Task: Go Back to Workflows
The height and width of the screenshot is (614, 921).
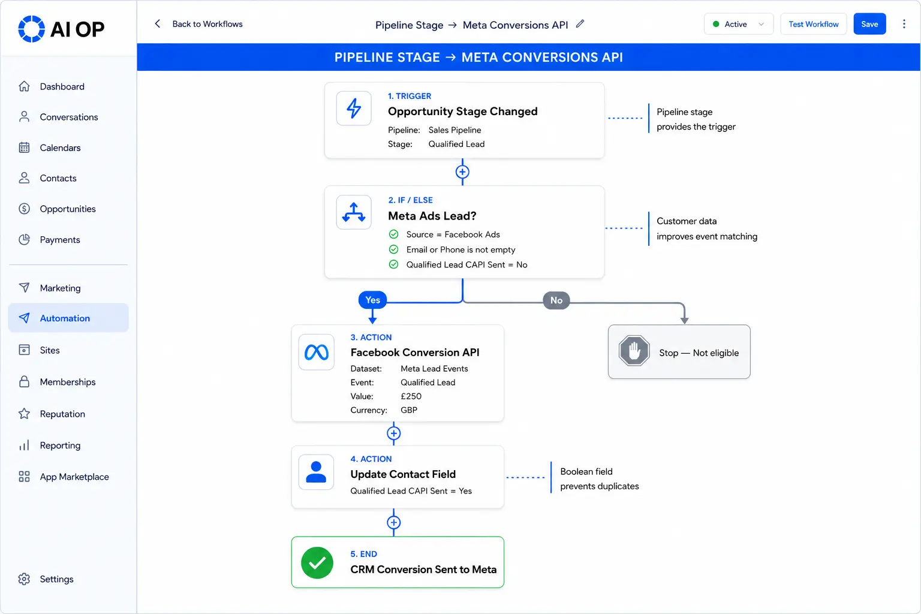Action: coord(207,24)
